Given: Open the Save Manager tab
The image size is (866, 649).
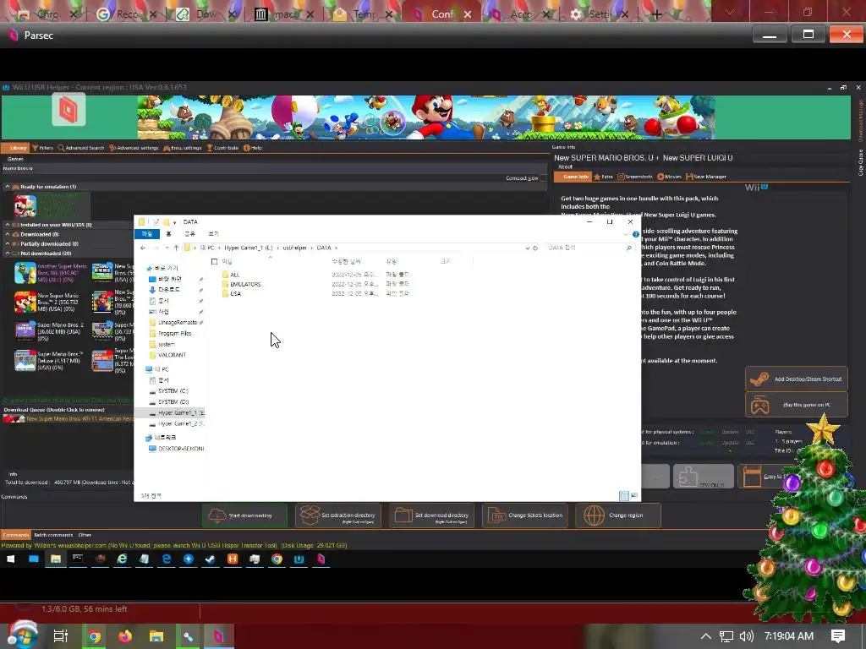Looking at the screenshot, I should 706,177.
